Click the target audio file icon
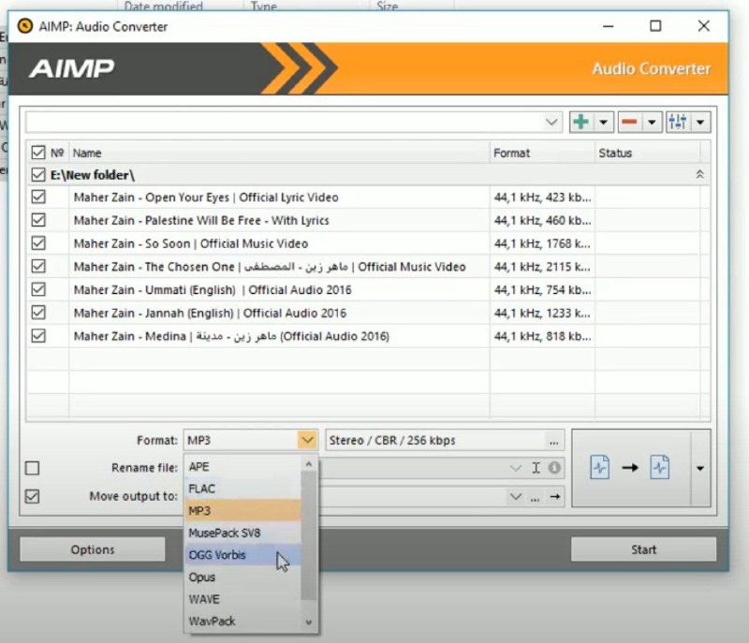The height and width of the screenshot is (643, 749). (x=660, y=467)
